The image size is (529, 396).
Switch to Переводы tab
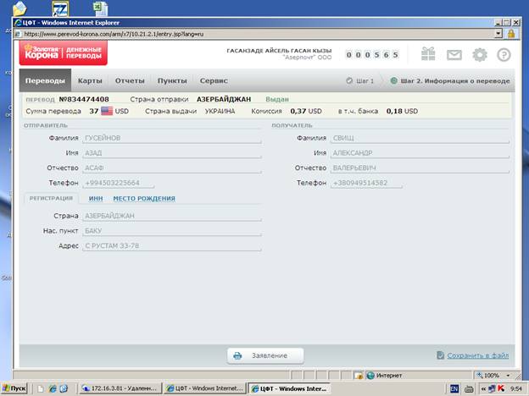(45, 80)
